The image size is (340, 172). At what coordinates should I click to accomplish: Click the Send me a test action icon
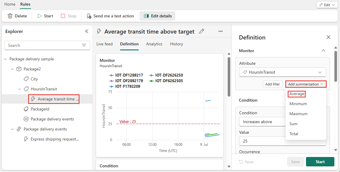pyautogui.click(x=89, y=16)
